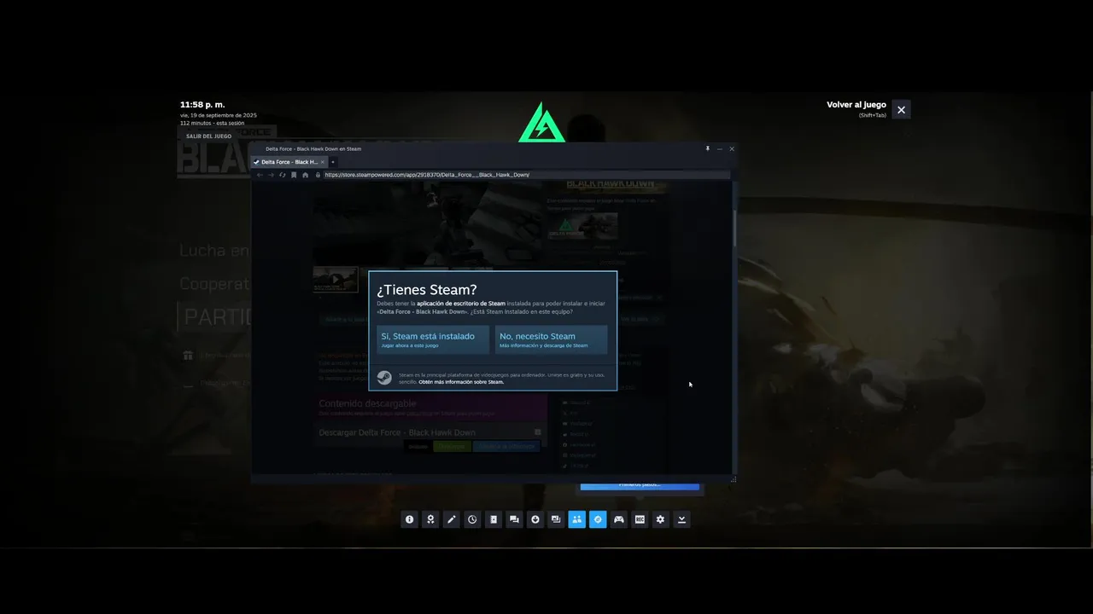This screenshot has height=614, width=1093.
Task: Open the discussions chat bubbles icon
Action: 514,519
